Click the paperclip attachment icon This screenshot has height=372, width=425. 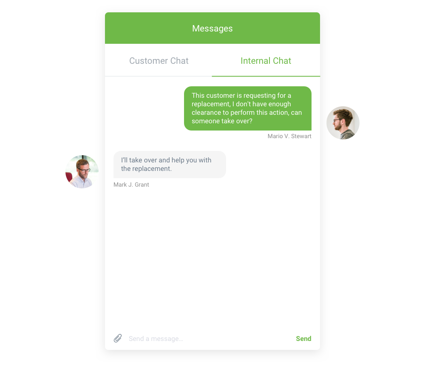[118, 338]
